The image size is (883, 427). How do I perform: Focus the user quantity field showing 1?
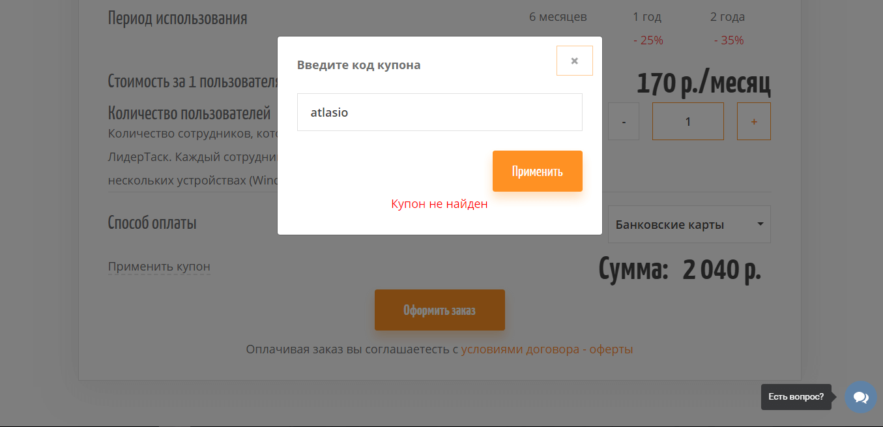click(688, 121)
